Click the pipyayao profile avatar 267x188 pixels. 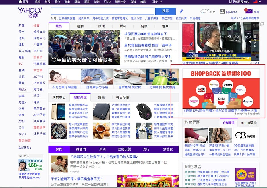point(222,11)
